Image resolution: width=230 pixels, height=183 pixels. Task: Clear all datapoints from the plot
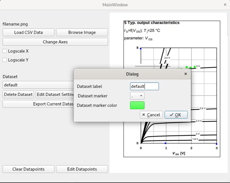pyautogui.click(x=28, y=169)
